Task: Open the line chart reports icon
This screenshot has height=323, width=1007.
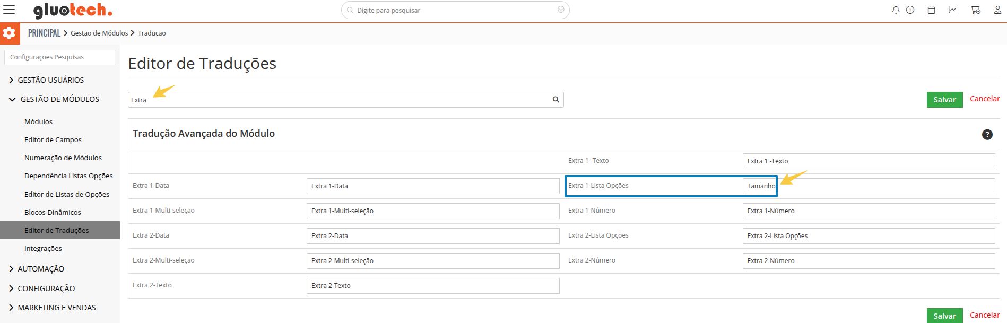Action: point(953,10)
